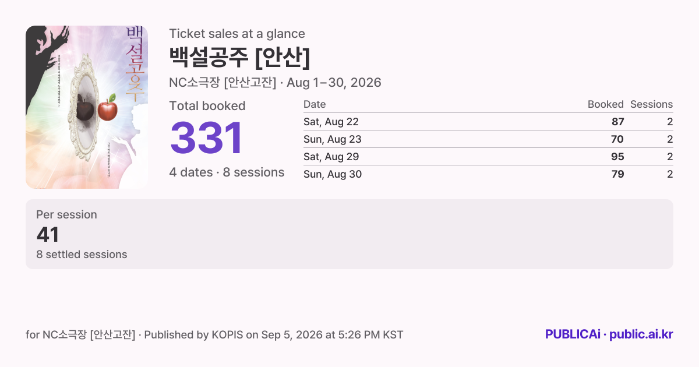Image resolution: width=699 pixels, height=367 pixels.
Task: Click the red apple on poster
Action: point(108,109)
